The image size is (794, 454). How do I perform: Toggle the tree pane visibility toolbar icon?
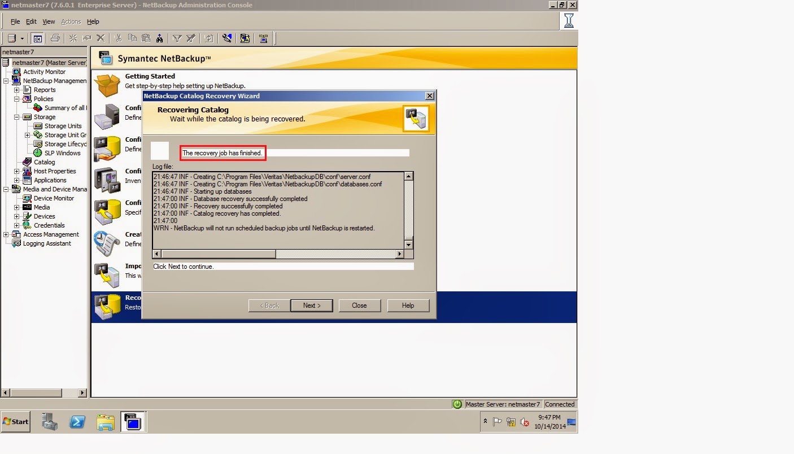(37, 38)
